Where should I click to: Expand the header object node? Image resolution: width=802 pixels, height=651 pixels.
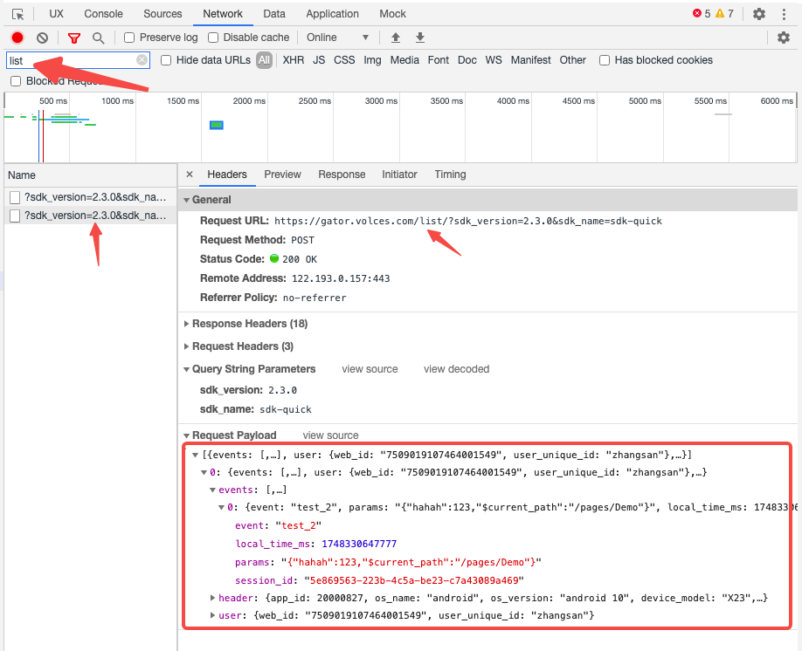(x=212, y=598)
